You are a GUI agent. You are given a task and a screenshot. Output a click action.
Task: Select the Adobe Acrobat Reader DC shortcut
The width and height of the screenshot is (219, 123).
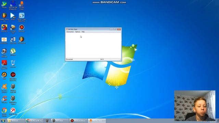click(4, 65)
